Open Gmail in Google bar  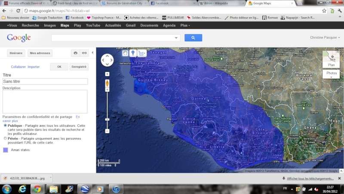(131, 25)
